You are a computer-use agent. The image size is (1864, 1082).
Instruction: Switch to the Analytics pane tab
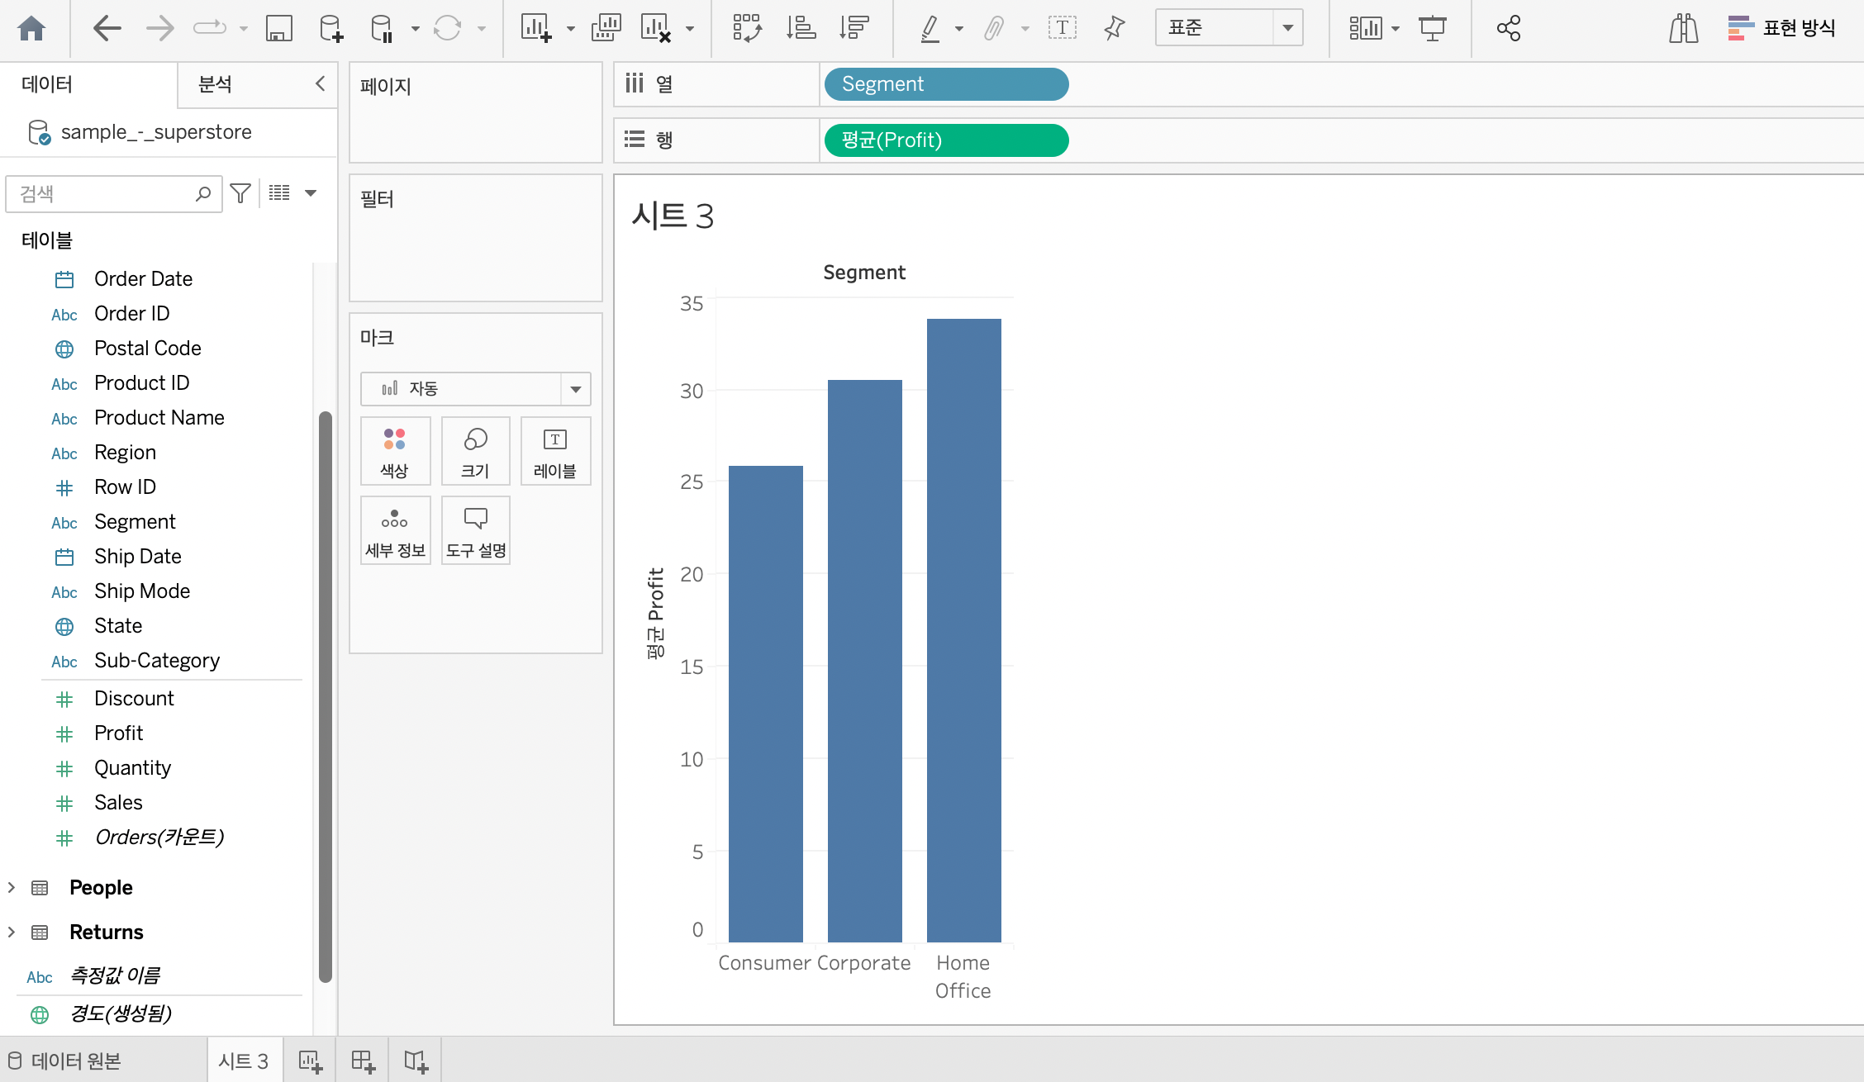(215, 84)
